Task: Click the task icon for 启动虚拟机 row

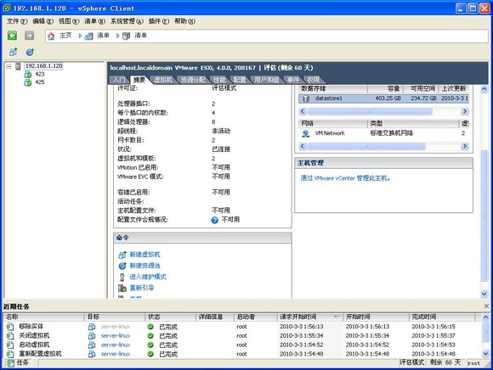Action: pyautogui.click(x=10, y=345)
